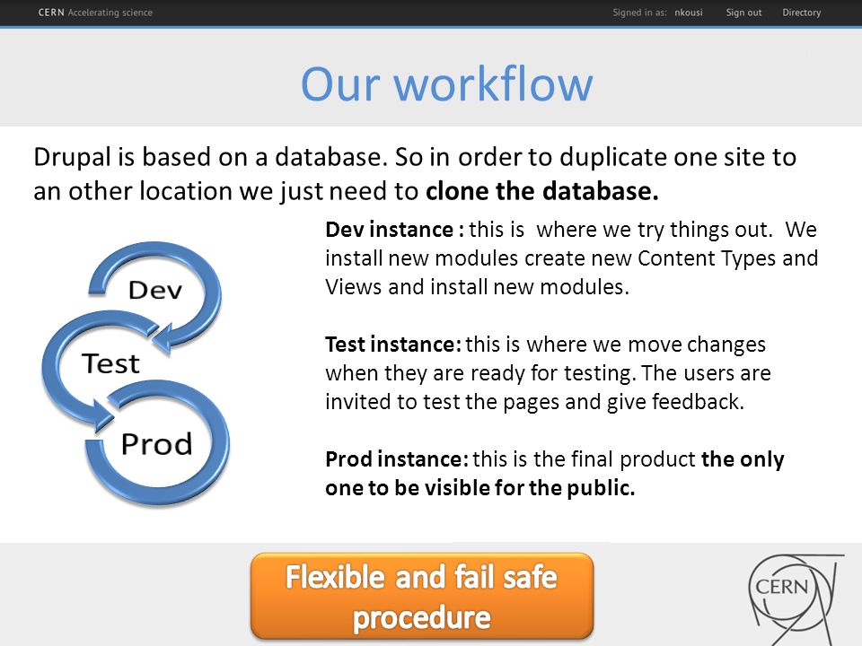Click the line 'Views and install new modules.'
This screenshot has height=646, width=862.
(x=477, y=287)
